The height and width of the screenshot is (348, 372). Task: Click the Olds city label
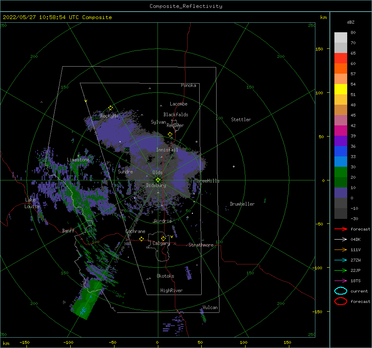(157, 173)
